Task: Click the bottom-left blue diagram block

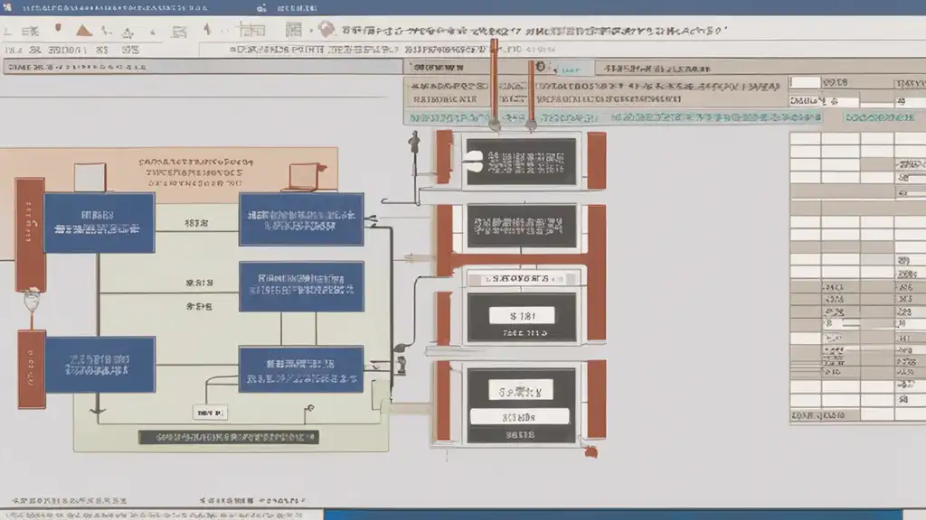Action: 99,364
